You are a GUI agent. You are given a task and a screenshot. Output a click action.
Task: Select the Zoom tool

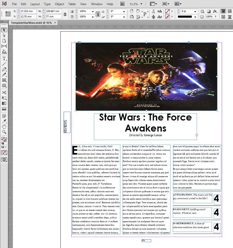coord(4,132)
